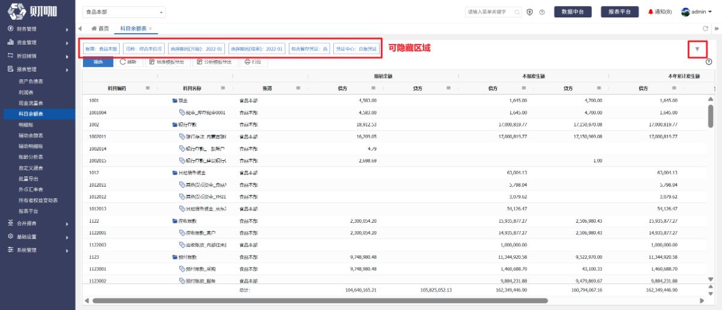Screen dimensions: 722x310
Task: Click folder icon of 其他货币资金 row
Action: (174, 173)
